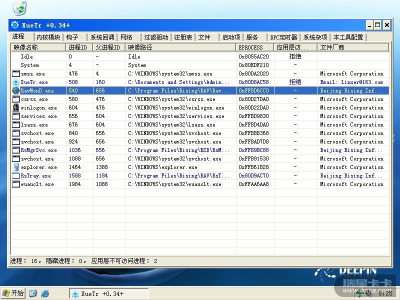Image resolution: width=400 pixels, height=300 pixels.
Task: Click the RsTray.exe row icon
Action: 16,176
